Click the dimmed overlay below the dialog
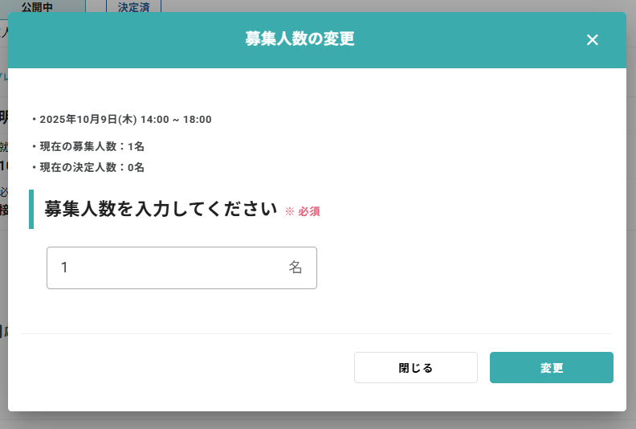Viewport: 636px width, 429px height. [318, 421]
